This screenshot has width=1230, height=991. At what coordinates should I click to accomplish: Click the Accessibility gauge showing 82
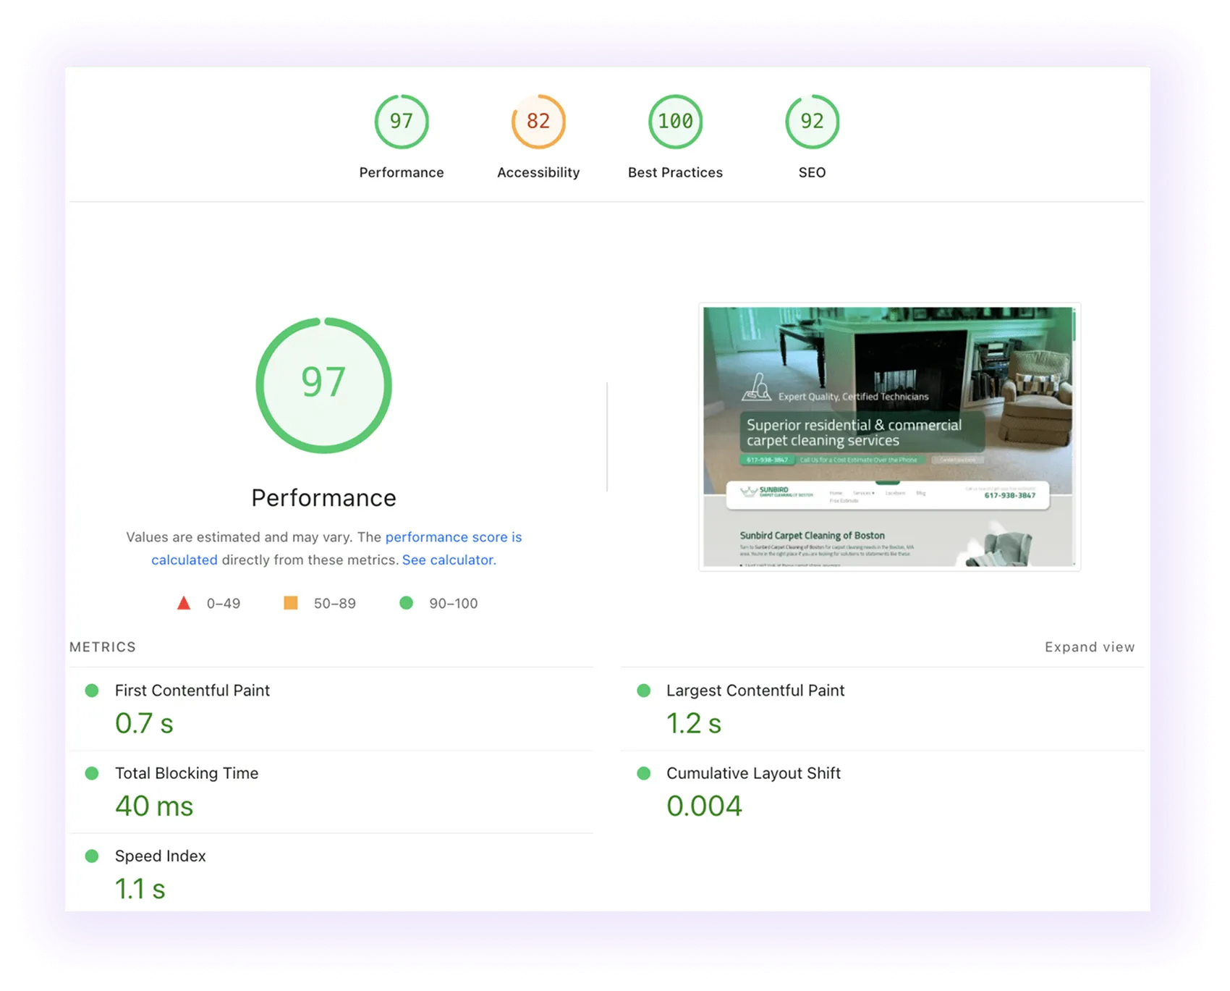(x=538, y=122)
